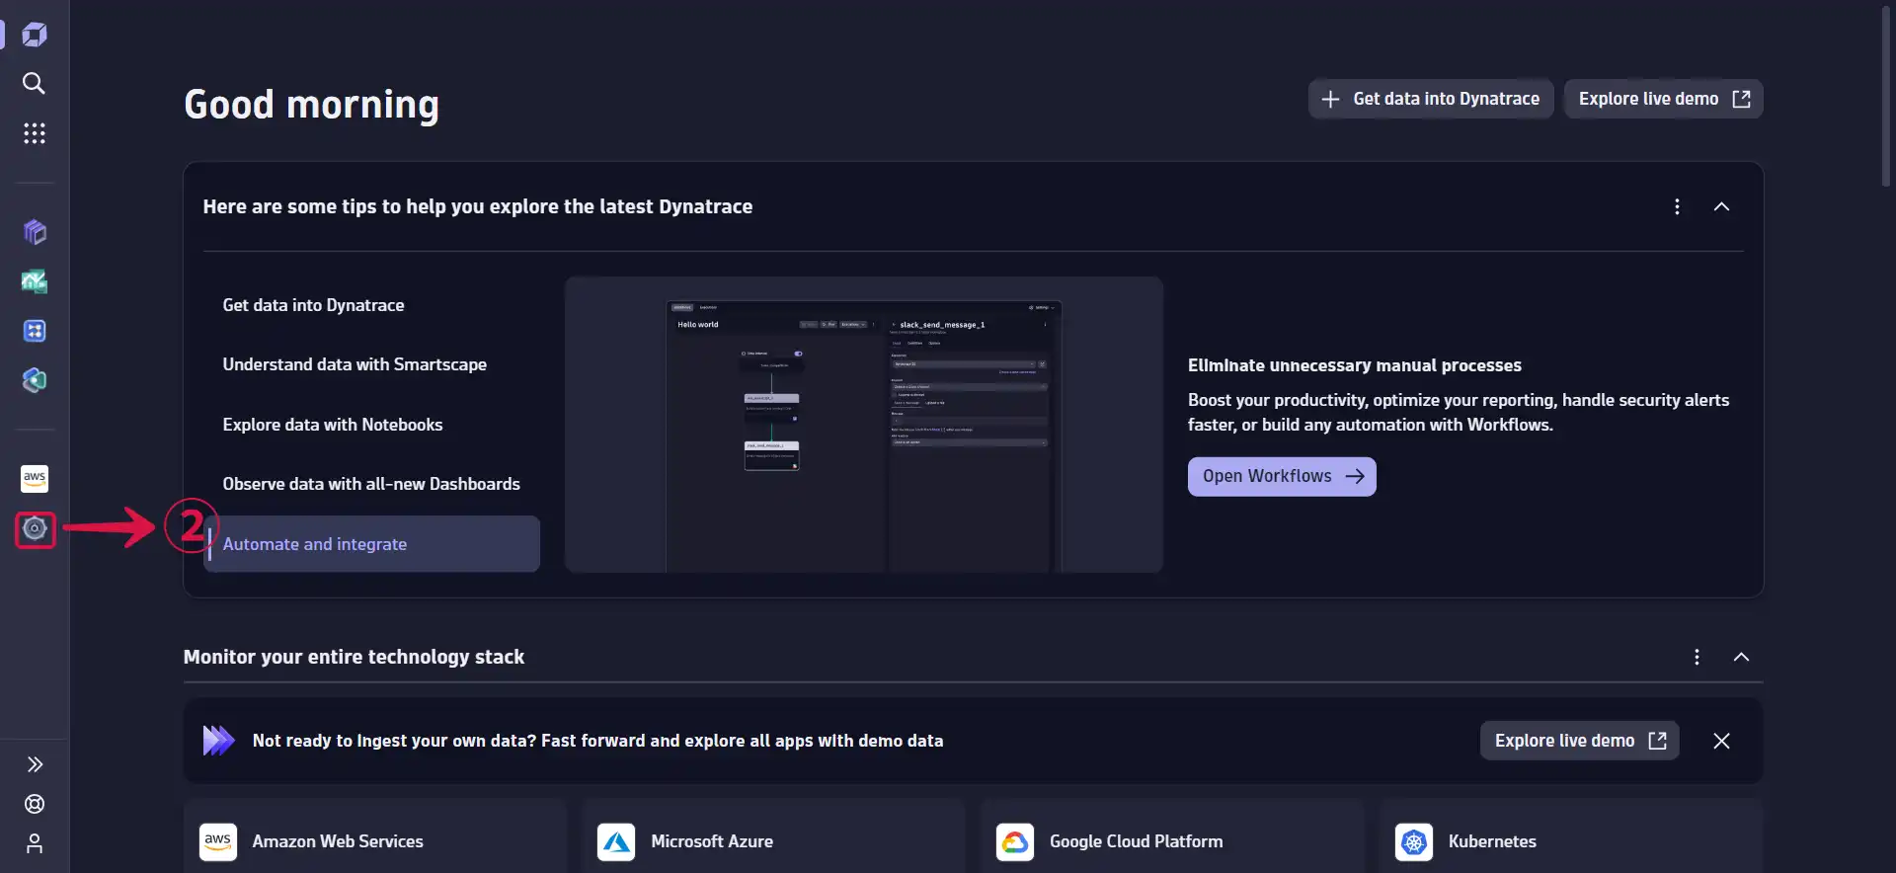Dismiss the demo data banner
The width and height of the screenshot is (1896, 873).
pyautogui.click(x=1721, y=741)
